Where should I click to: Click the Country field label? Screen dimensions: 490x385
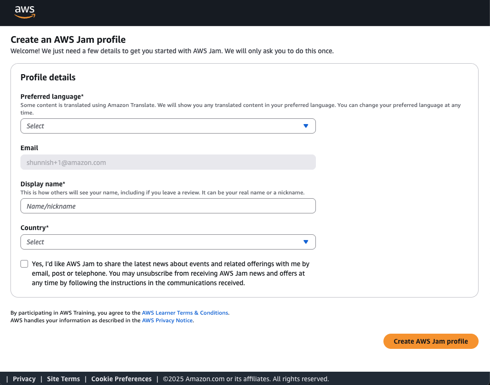coord(34,228)
